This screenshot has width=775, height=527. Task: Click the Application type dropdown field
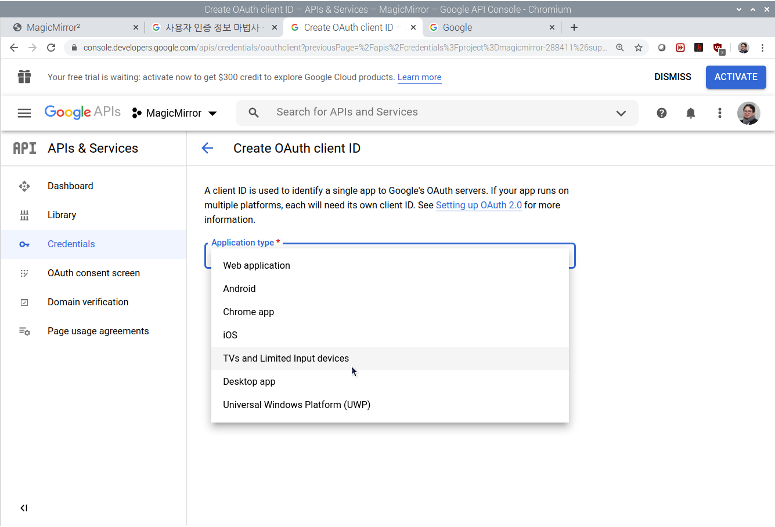coord(390,255)
